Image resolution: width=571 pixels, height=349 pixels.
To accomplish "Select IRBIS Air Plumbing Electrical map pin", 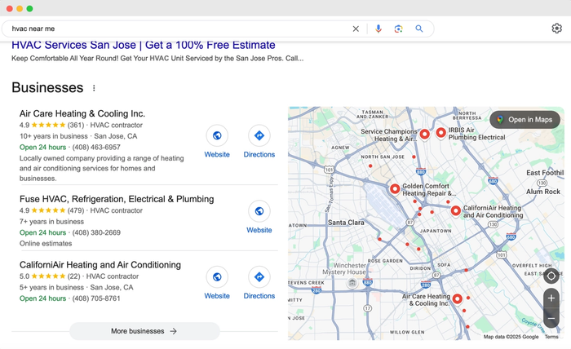I will 440,133.
